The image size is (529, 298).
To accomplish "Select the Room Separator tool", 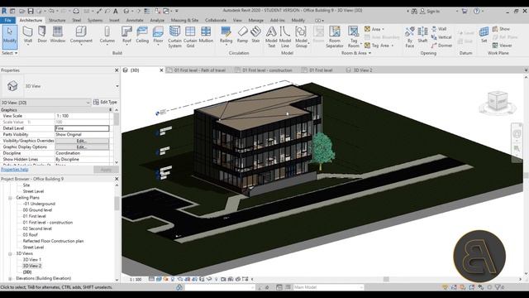I will (x=334, y=36).
